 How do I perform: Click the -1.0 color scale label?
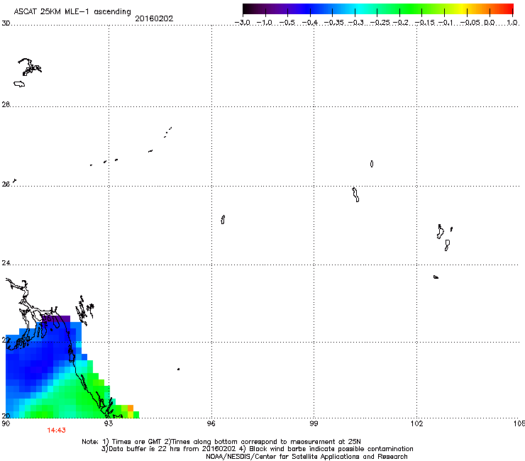265,23
